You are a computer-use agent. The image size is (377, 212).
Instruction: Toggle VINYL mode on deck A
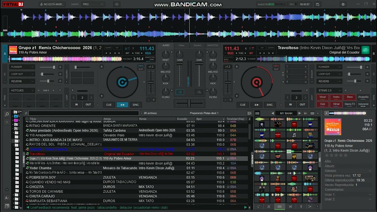point(141,66)
